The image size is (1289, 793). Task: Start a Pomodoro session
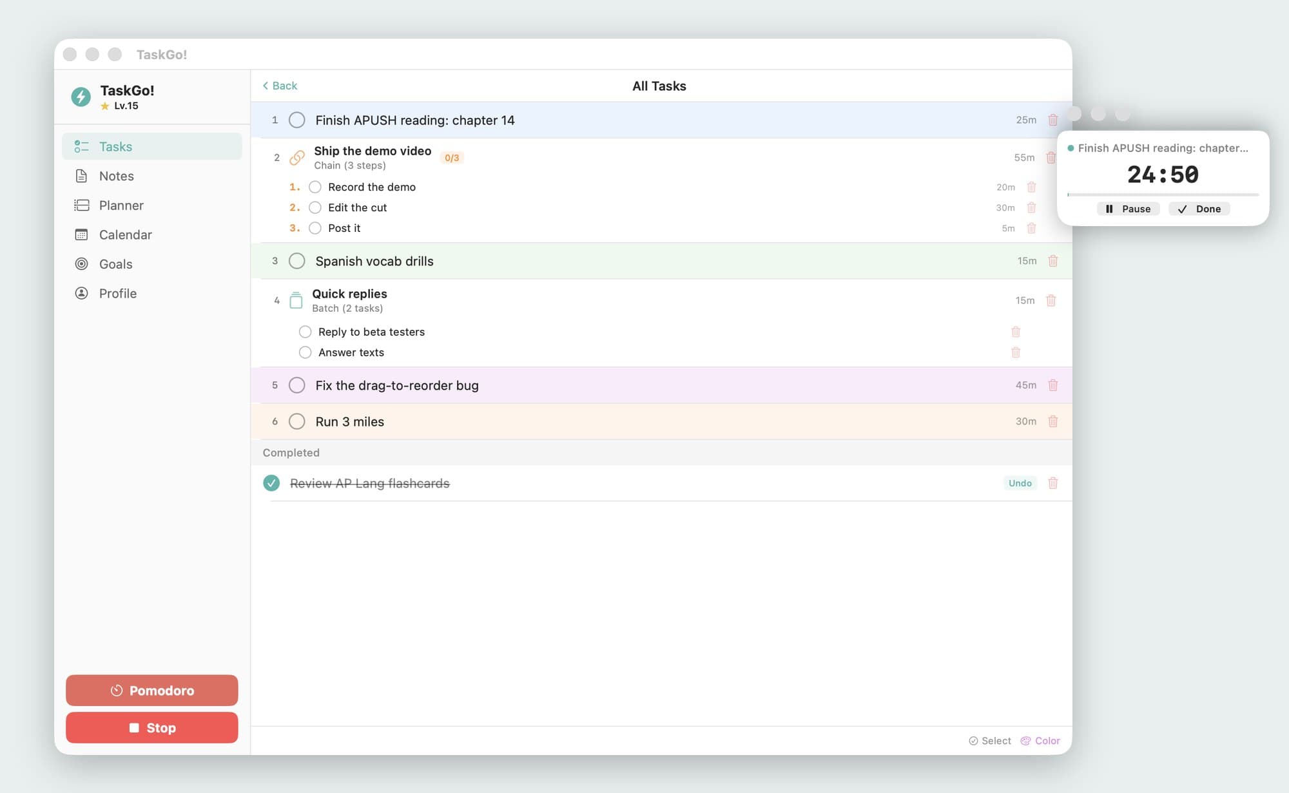tap(152, 691)
